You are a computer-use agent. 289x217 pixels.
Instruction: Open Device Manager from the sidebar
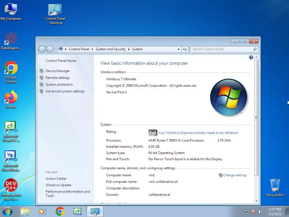58,71
